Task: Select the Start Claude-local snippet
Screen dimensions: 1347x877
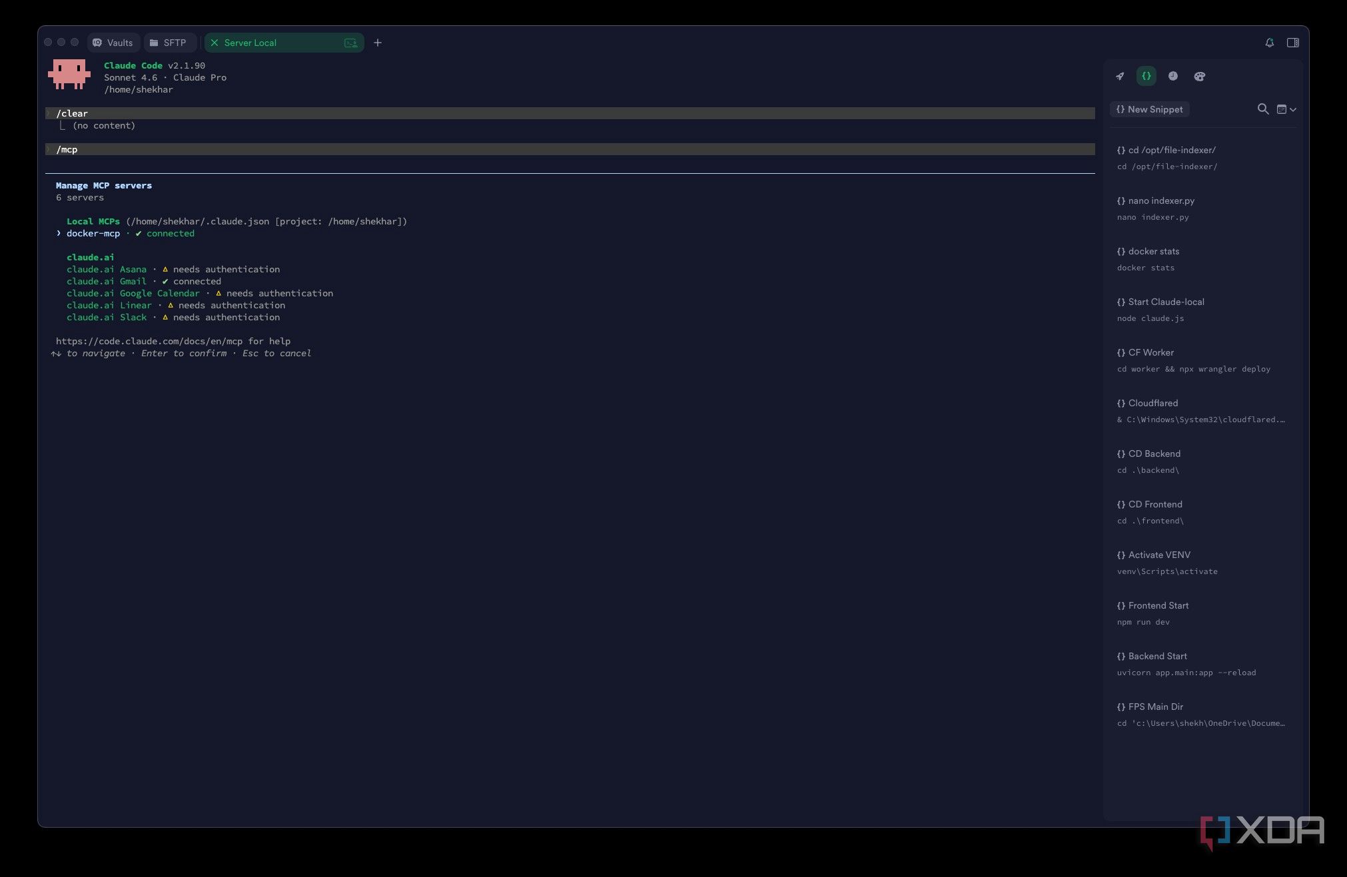Action: (1203, 310)
